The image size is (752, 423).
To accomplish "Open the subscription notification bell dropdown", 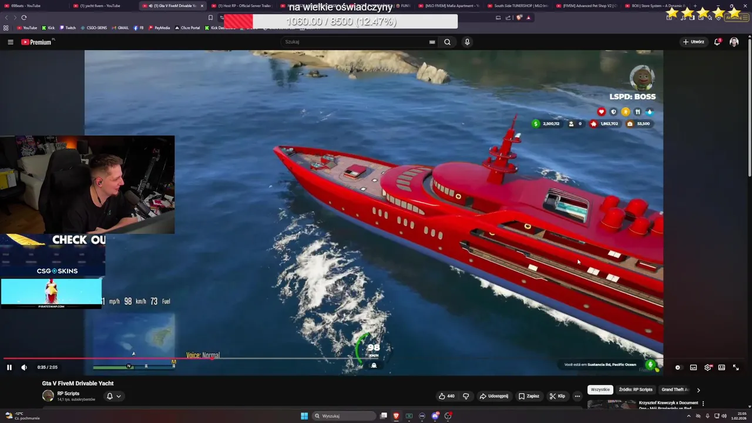I will [x=113, y=396].
